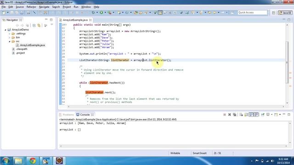
Task: Click the Debug bug icon in toolbar
Action: coord(93,12)
